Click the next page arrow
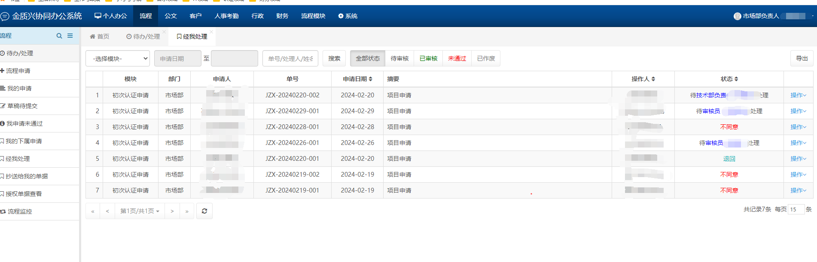 pos(172,211)
